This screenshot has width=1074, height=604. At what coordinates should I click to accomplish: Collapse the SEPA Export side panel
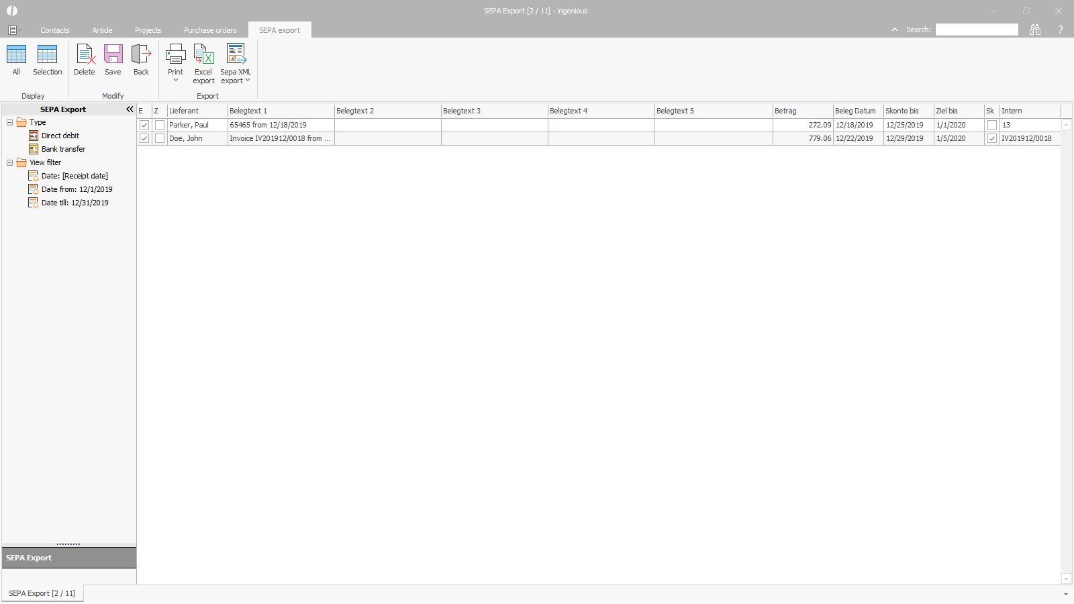pos(130,109)
